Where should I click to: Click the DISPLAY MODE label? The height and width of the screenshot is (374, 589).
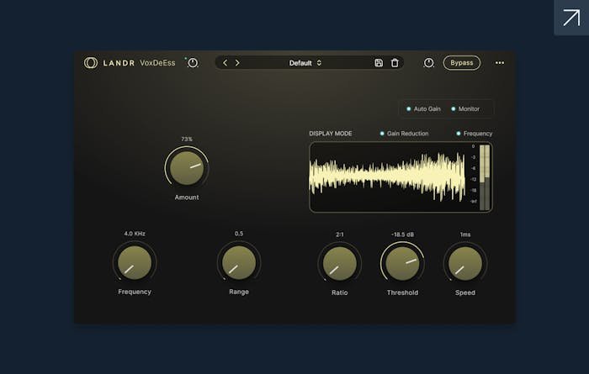pyautogui.click(x=331, y=134)
